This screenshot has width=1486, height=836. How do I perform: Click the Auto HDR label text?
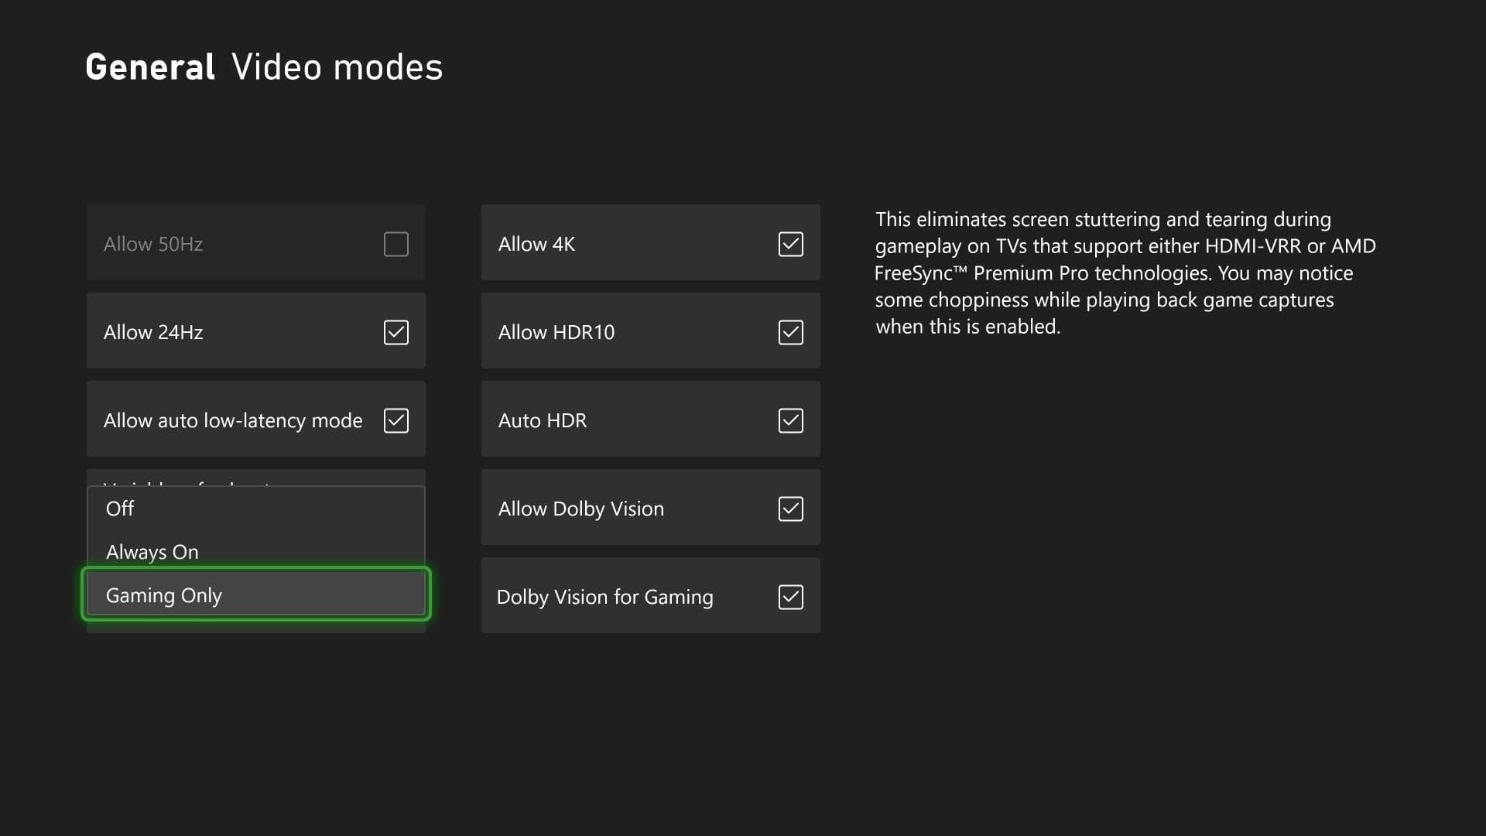pos(542,421)
